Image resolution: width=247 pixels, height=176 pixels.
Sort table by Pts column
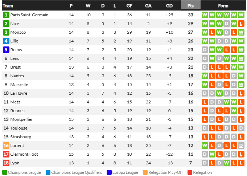pyautogui.click(x=191, y=6)
